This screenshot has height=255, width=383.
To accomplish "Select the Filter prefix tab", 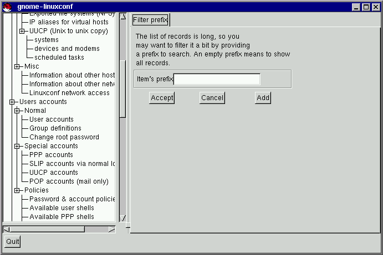I will coord(151,20).
